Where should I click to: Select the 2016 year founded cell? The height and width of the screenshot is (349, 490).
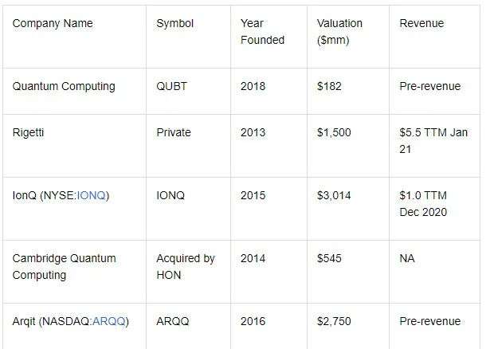pos(253,321)
